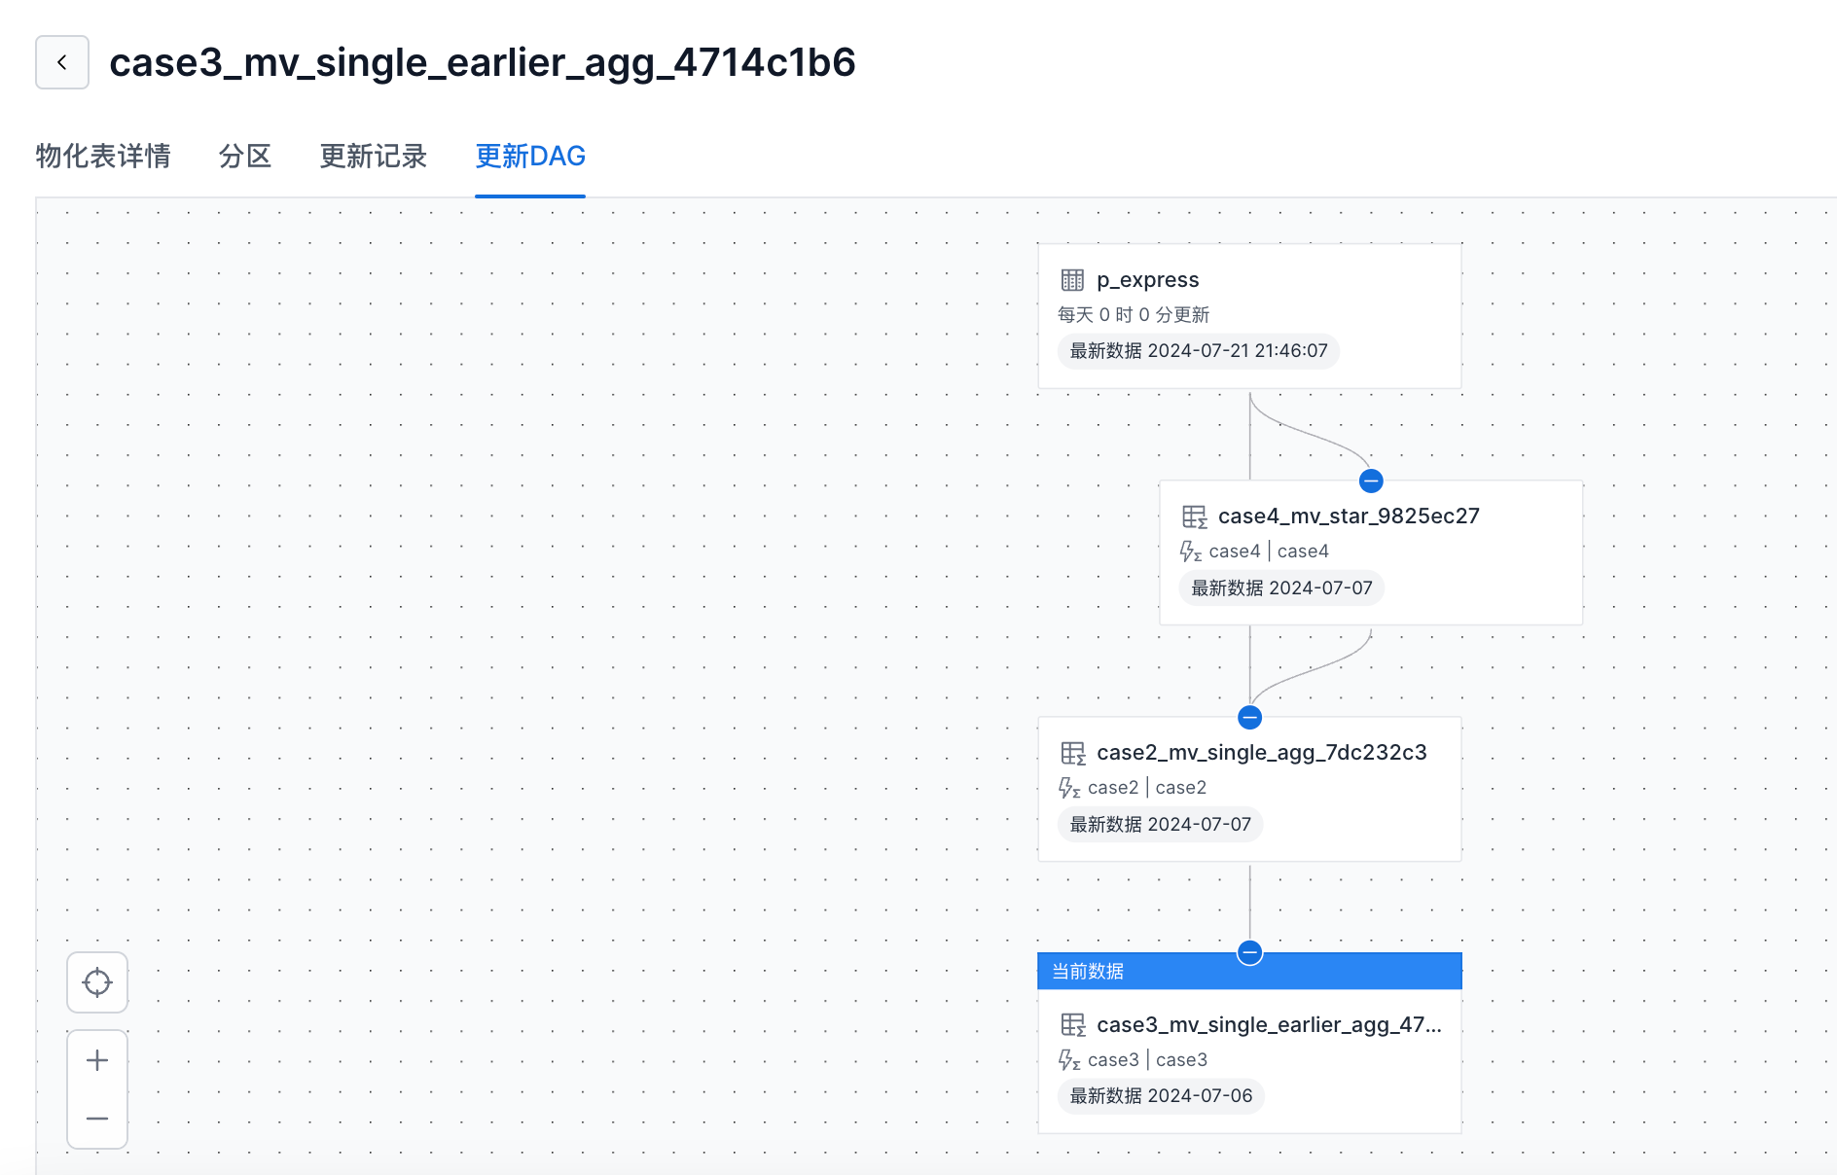Zoom out of the DAG canvas
Image resolution: width=1837 pixels, height=1175 pixels.
pyautogui.click(x=97, y=1119)
